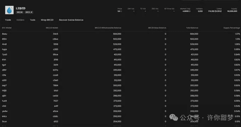Sort by BTC Wallet column header
The width and height of the screenshot is (241, 127).
pos(7,28)
